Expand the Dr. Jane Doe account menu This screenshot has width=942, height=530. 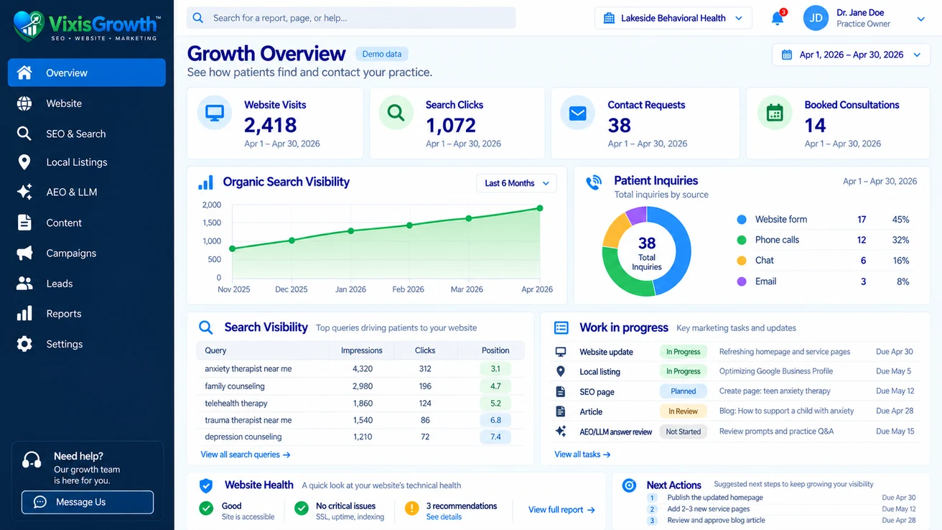(921, 19)
